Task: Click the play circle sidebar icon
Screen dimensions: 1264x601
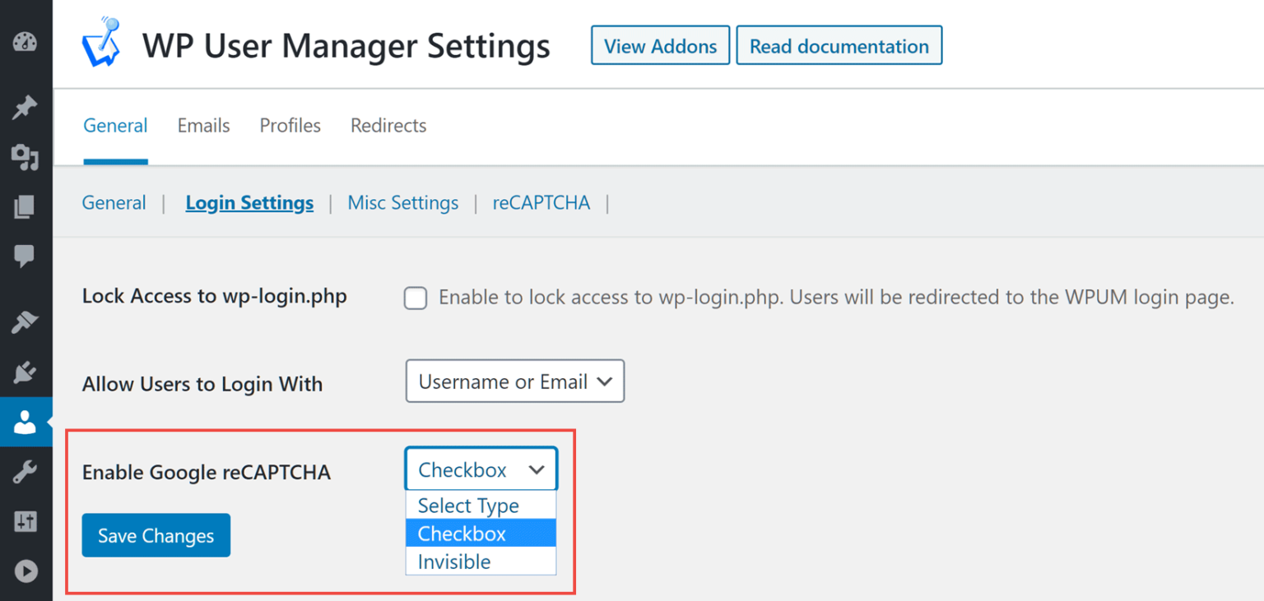Action: tap(26, 571)
